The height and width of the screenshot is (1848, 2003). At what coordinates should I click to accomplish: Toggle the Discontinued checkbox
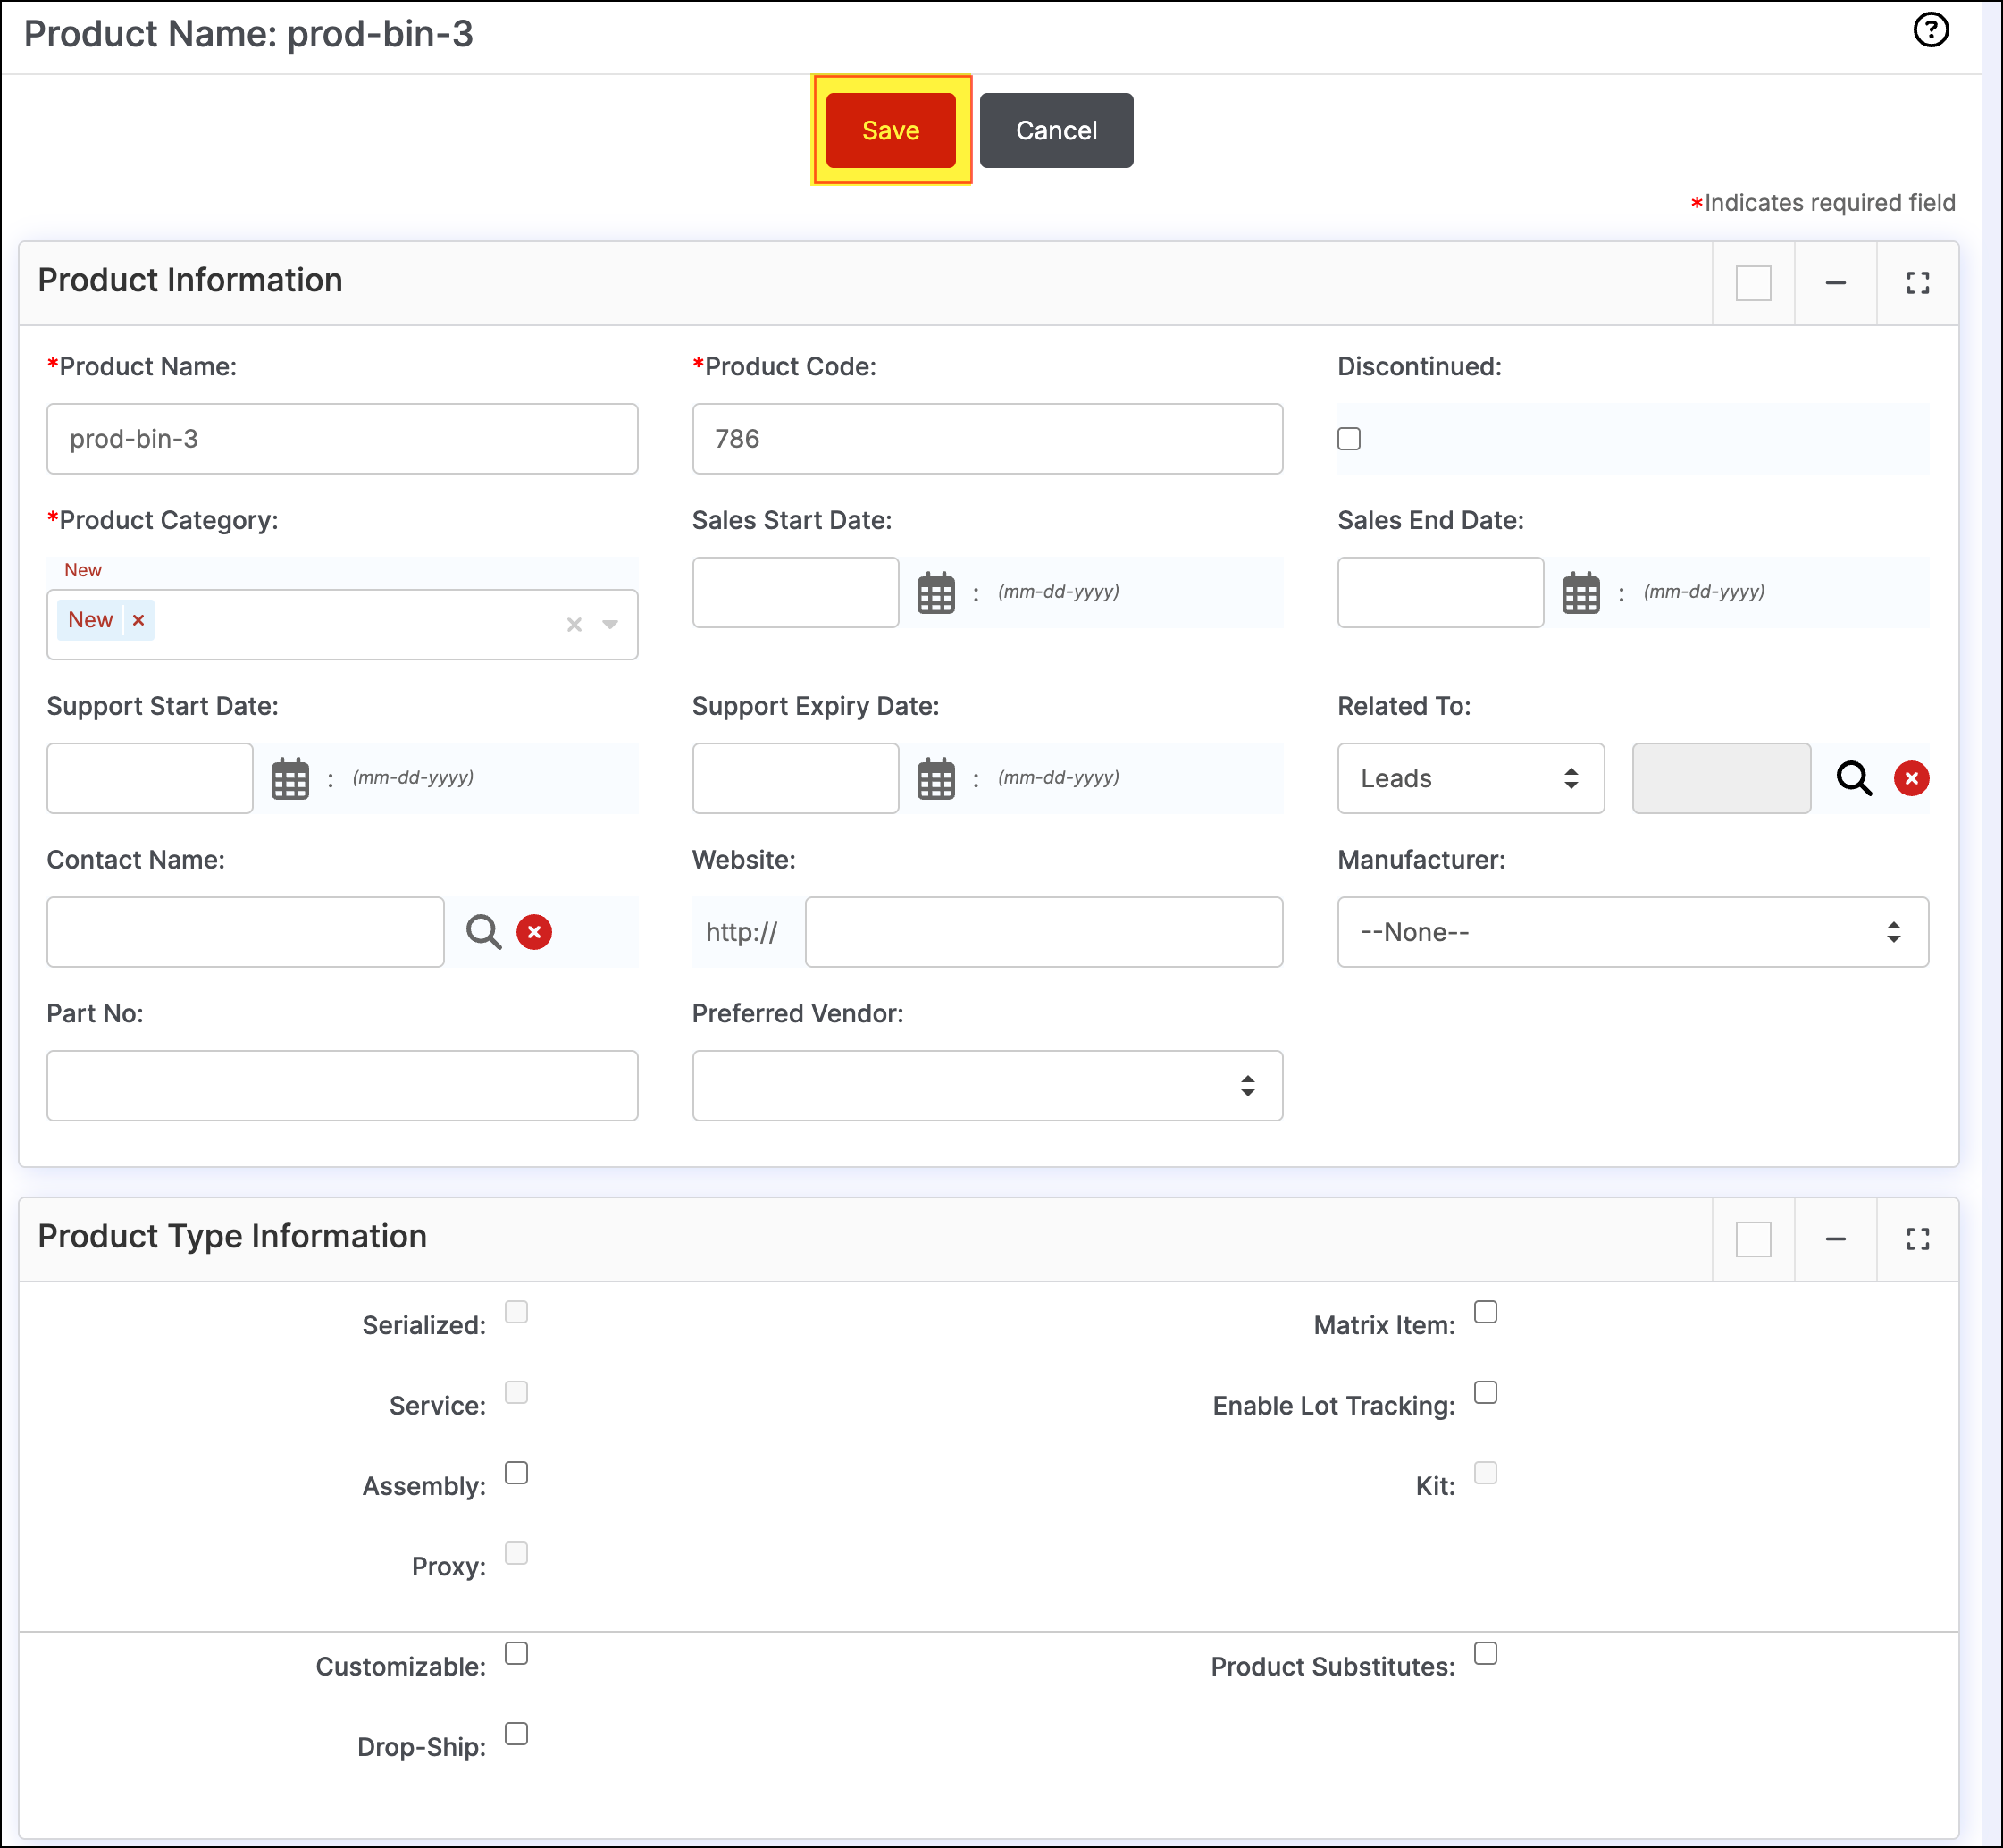(x=1349, y=439)
